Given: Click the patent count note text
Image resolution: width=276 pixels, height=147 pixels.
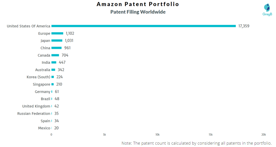Looking at the screenshot, I should pyautogui.click(x=196, y=143).
